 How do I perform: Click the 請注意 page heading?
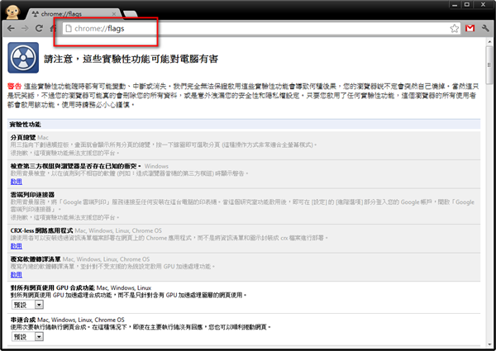pyautogui.click(x=131, y=59)
